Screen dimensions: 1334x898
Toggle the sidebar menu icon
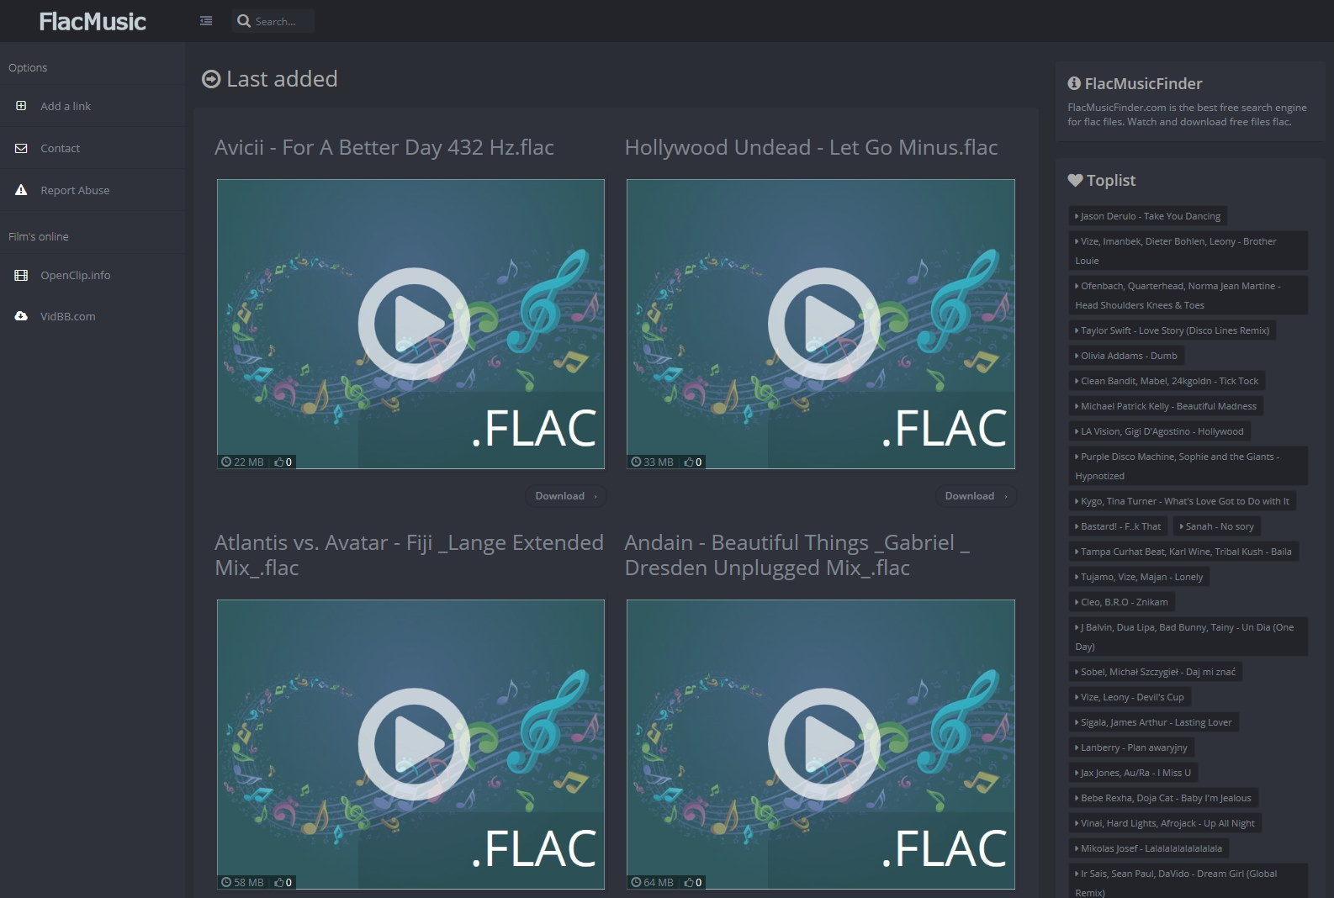pos(206,21)
